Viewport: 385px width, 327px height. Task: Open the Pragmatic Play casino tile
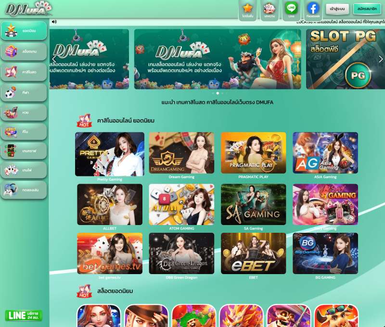[x=254, y=153]
